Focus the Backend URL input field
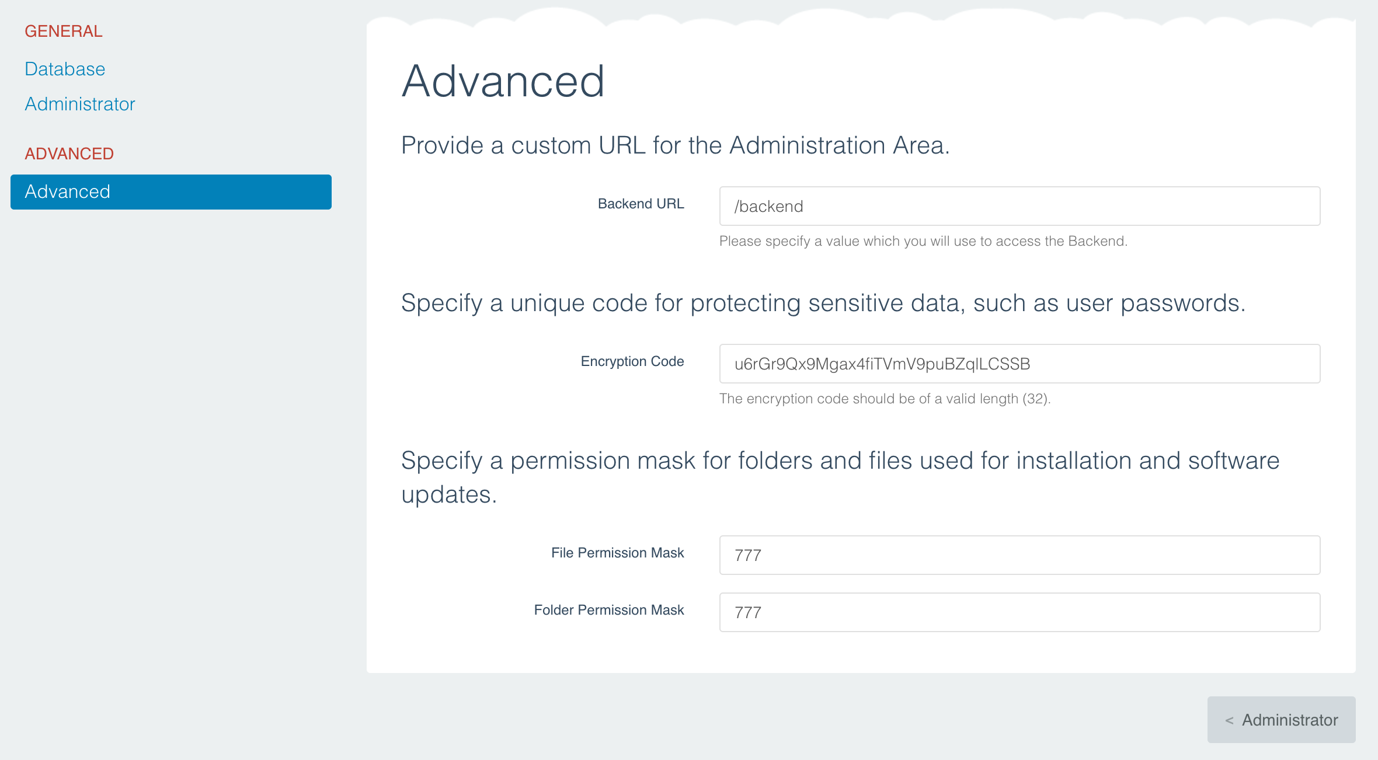 tap(1019, 206)
